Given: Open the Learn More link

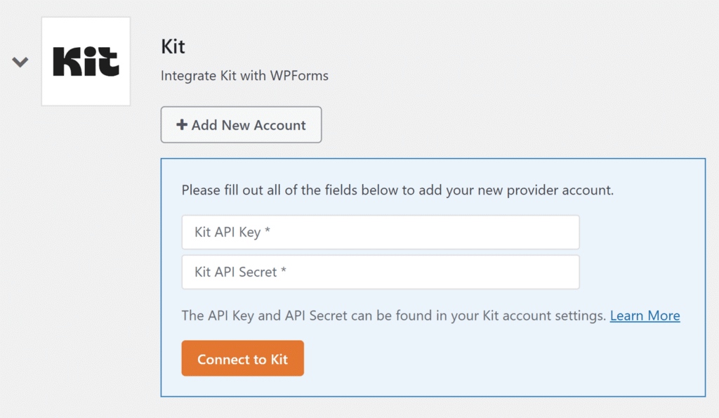Looking at the screenshot, I should 645,315.
